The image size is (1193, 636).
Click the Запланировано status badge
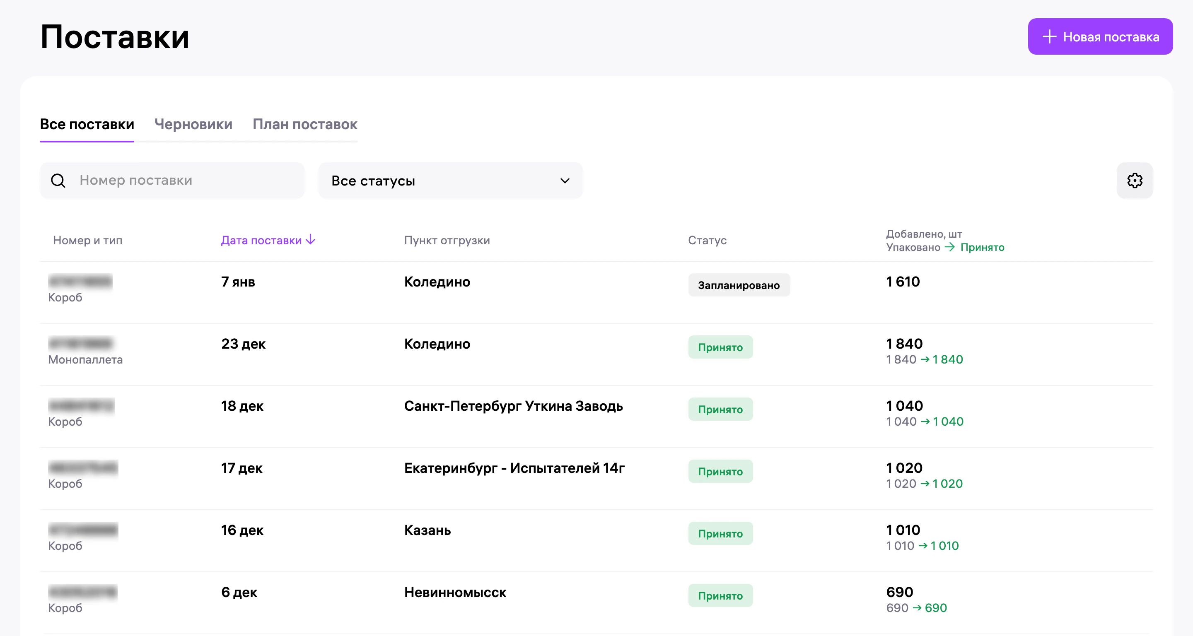739,285
